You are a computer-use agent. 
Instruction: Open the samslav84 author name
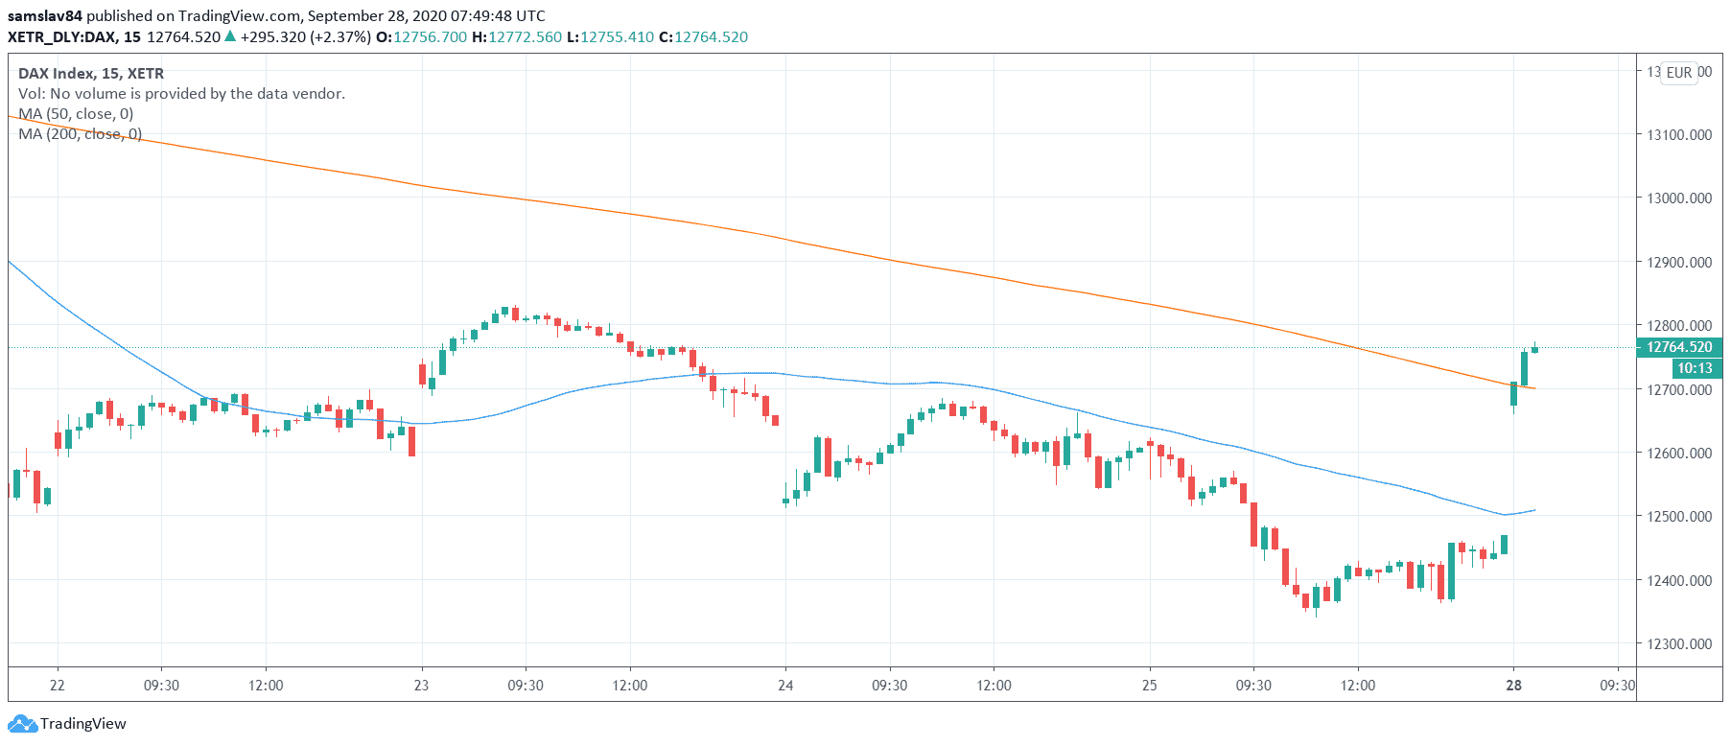click(45, 15)
